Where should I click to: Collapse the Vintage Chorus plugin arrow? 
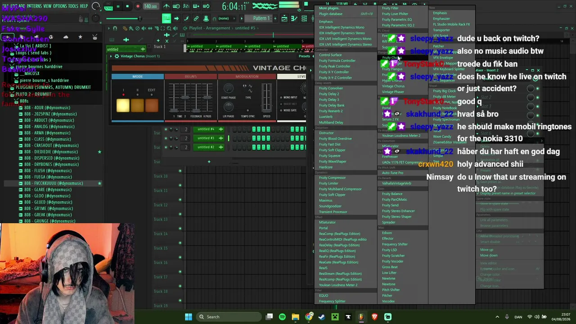[111, 56]
